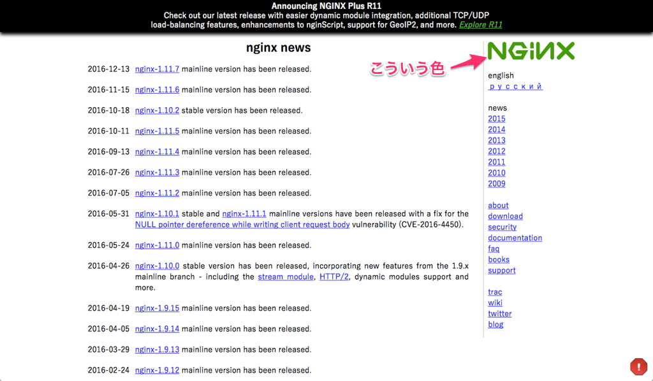Open the 2011 news archive
The height and width of the screenshot is (381, 653).
tap(497, 162)
